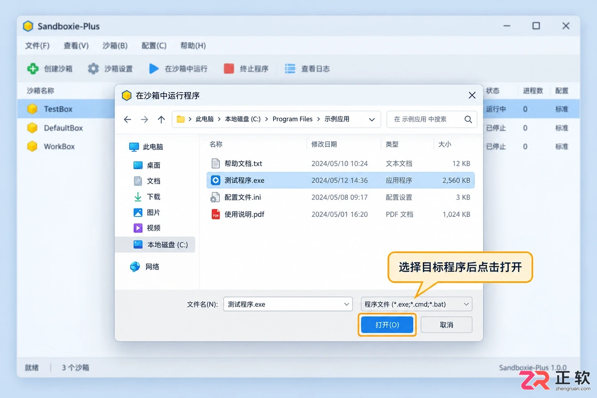Go back using the dialog's left arrow
The image size is (597, 398).
point(127,119)
